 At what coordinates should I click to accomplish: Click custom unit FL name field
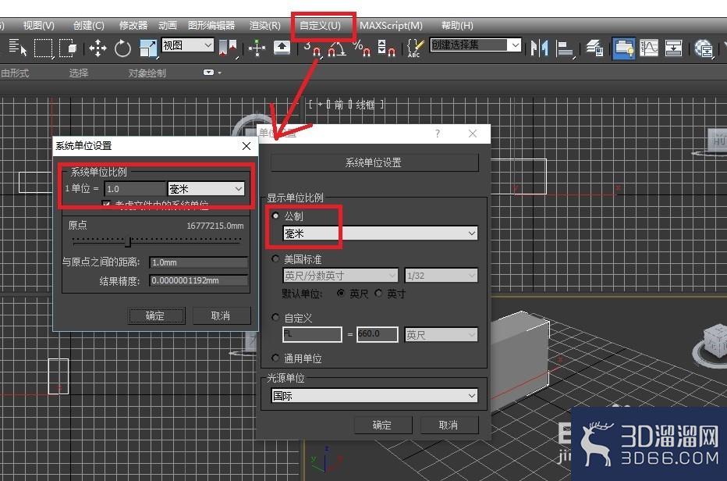point(312,334)
